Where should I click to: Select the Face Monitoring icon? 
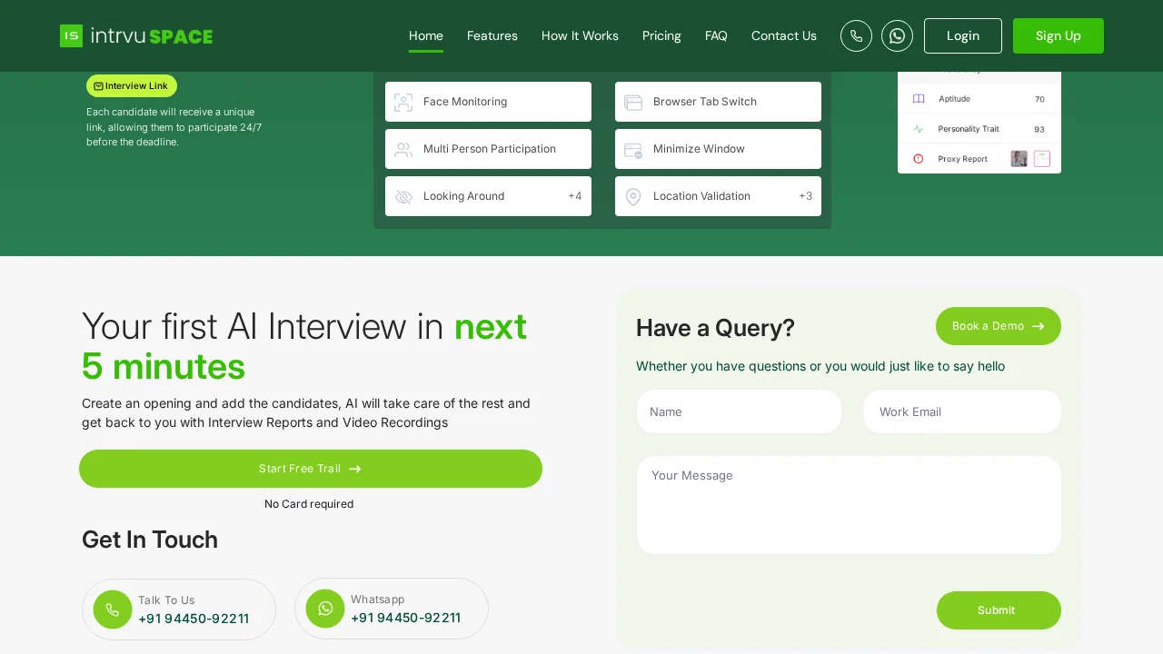coord(403,102)
